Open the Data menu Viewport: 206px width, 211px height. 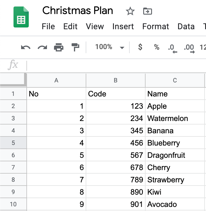(x=186, y=26)
